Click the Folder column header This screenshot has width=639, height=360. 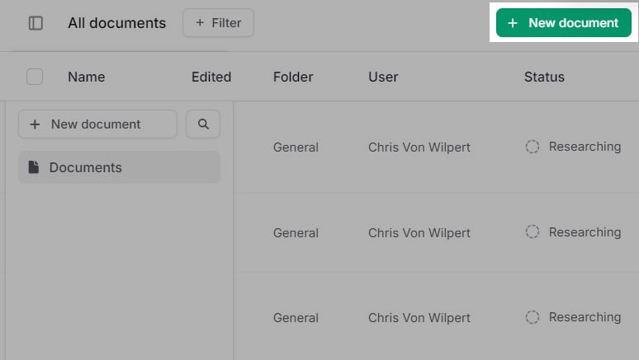click(293, 77)
